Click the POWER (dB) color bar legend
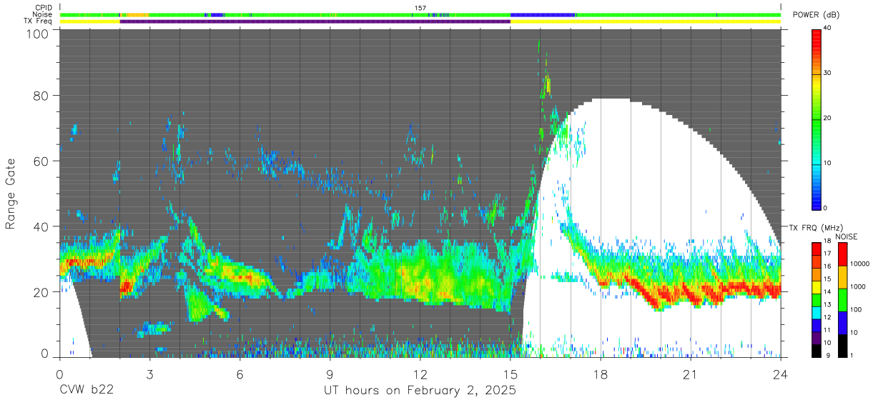Screen dimensions: 878x405 (x=817, y=119)
